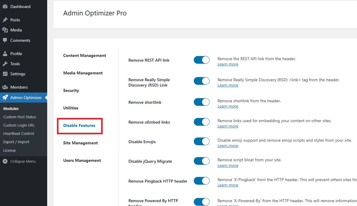Open Learn more for jQuery Migrate
The image size is (357, 206).
228,166
